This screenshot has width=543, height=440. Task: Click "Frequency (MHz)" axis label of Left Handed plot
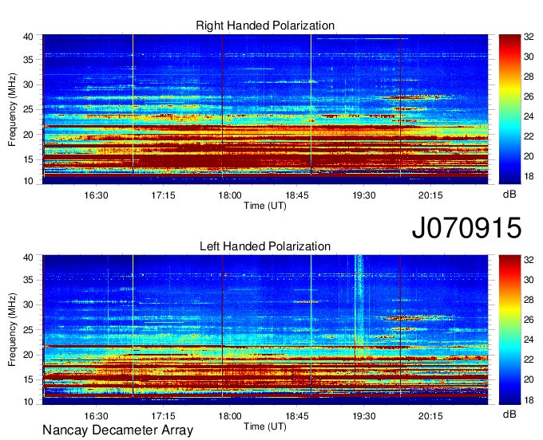12,330
